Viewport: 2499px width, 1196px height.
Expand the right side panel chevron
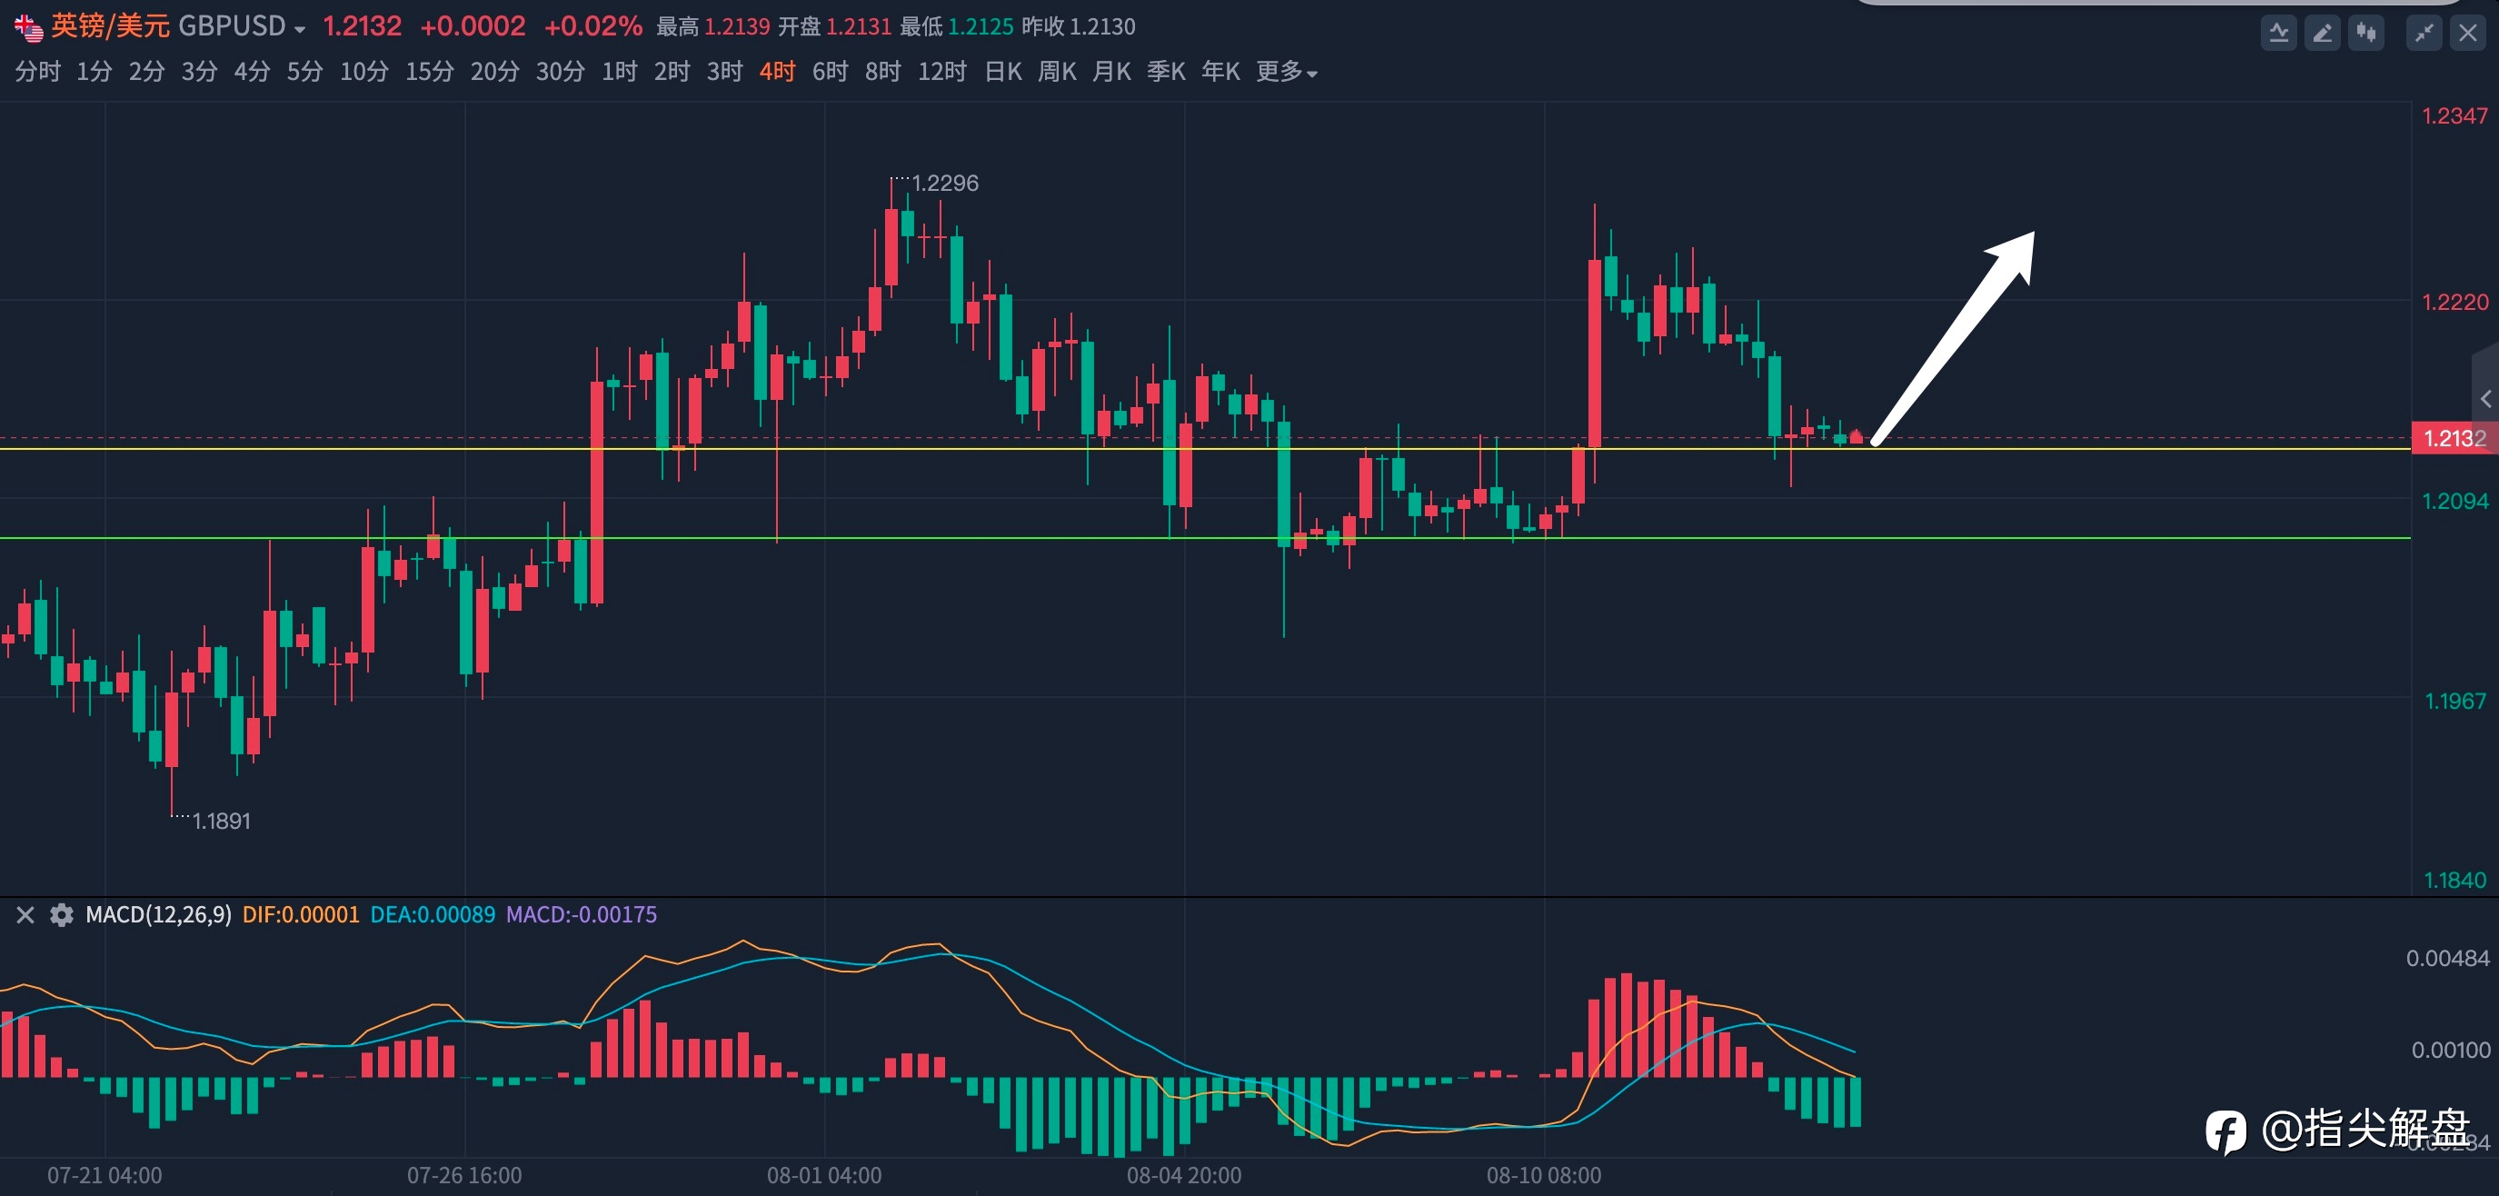click(x=2485, y=399)
